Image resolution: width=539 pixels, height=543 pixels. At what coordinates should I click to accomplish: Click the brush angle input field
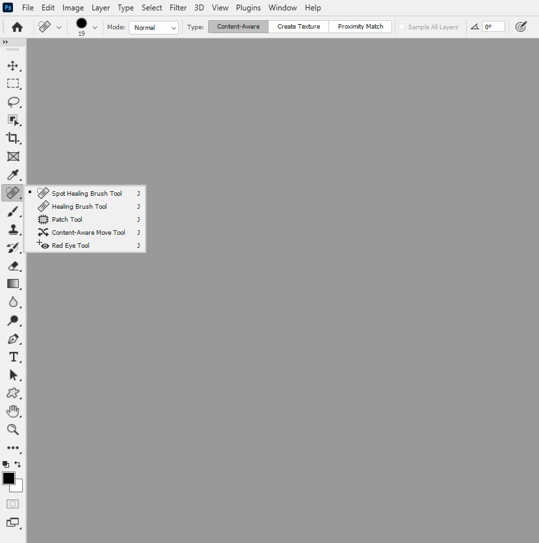[x=493, y=27]
